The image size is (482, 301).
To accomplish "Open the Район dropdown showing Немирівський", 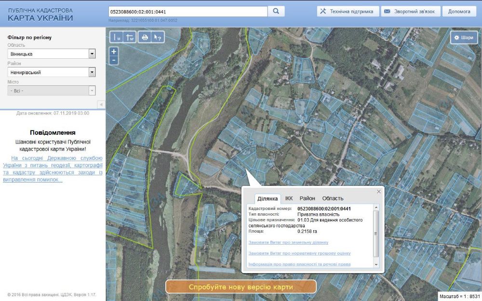I will pyautogui.click(x=52, y=72).
